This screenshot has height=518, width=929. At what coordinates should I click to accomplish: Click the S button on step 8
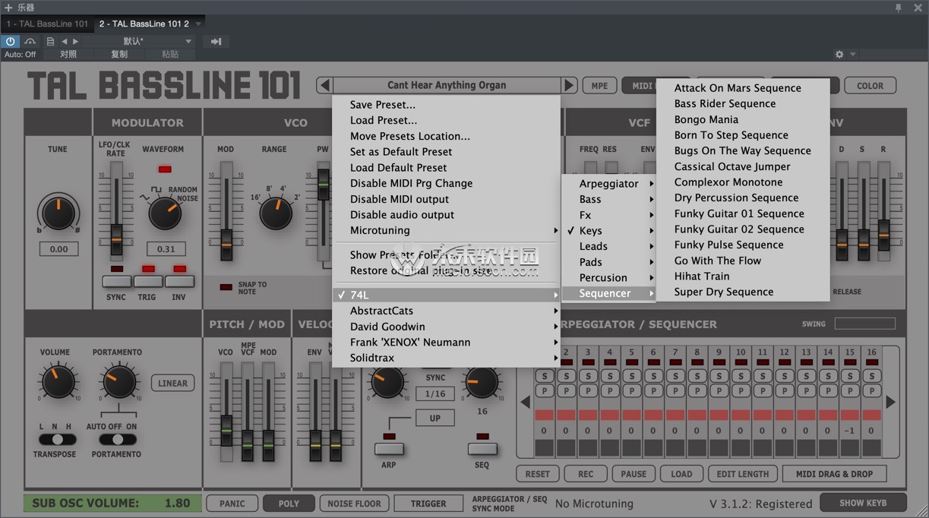coord(697,376)
